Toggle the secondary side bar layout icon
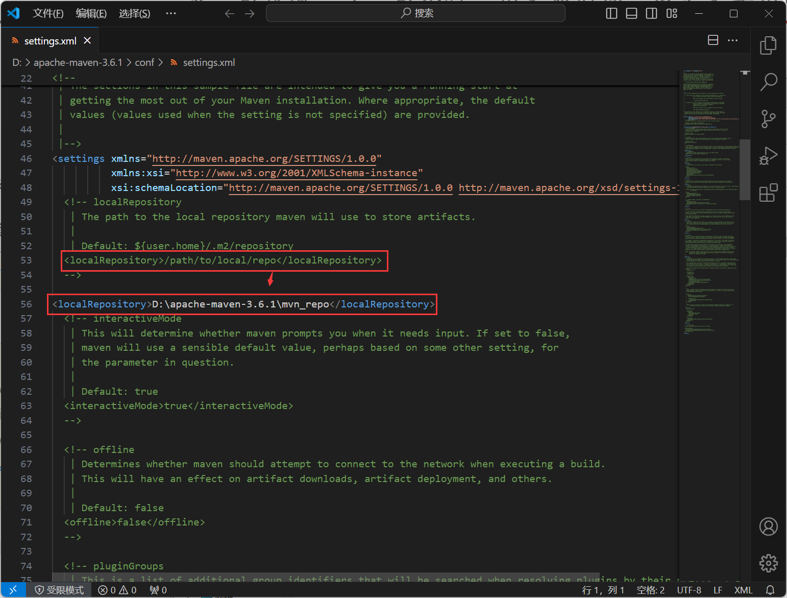This screenshot has height=598, width=787. click(652, 13)
